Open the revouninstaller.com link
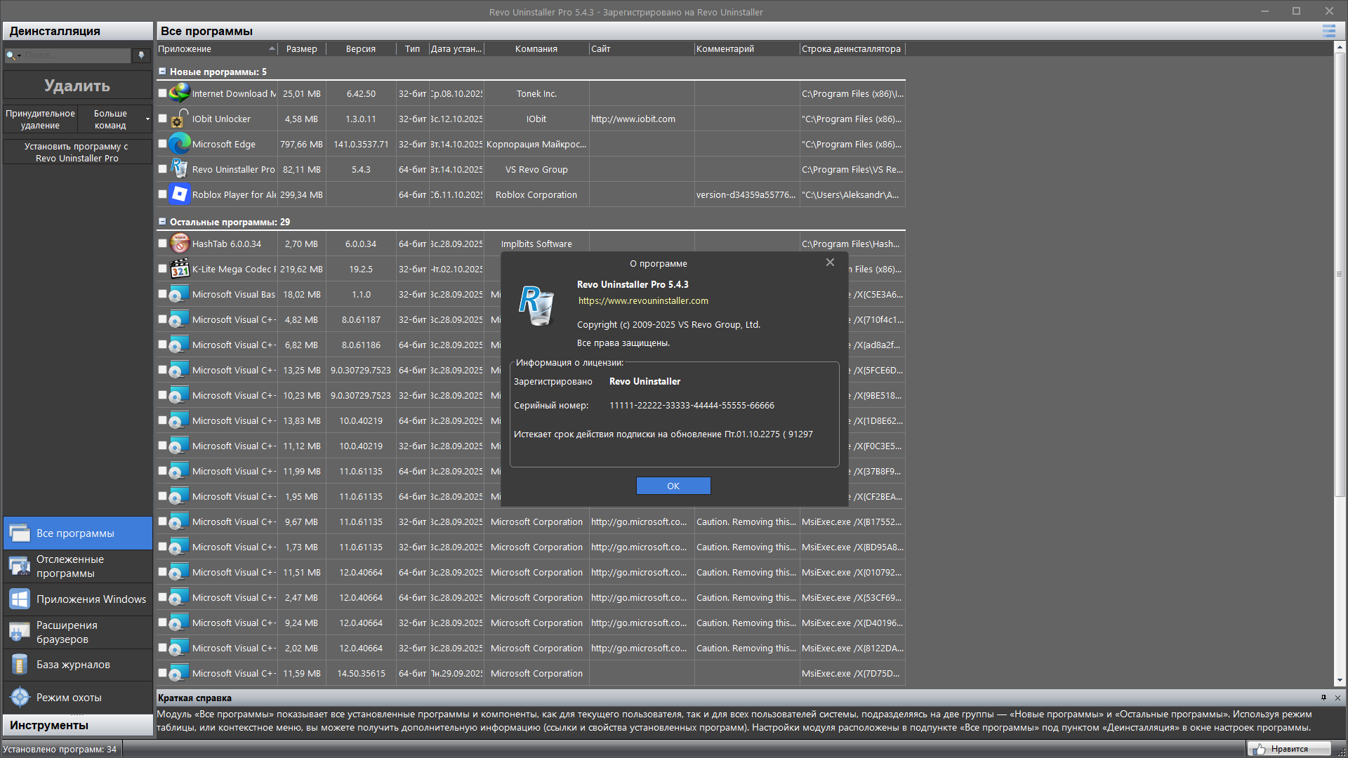The image size is (1348, 758). [x=643, y=301]
